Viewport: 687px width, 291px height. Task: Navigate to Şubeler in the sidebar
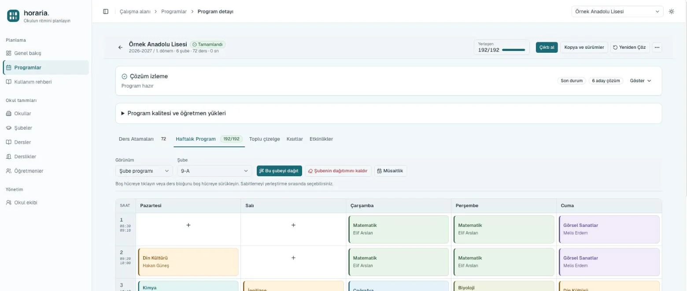tap(46, 128)
